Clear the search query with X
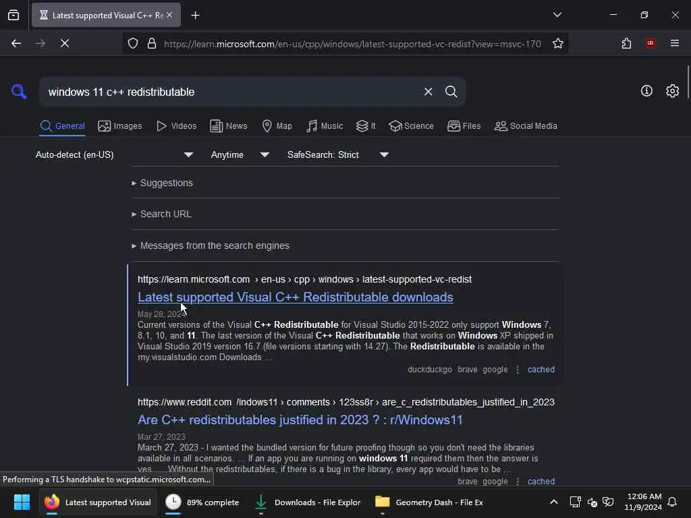 pos(428,92)
